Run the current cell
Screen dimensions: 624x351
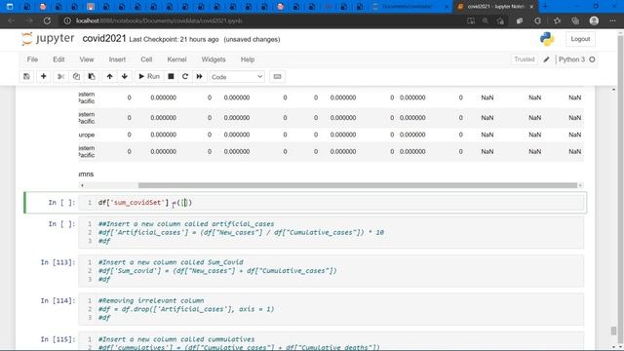(149, 76)
